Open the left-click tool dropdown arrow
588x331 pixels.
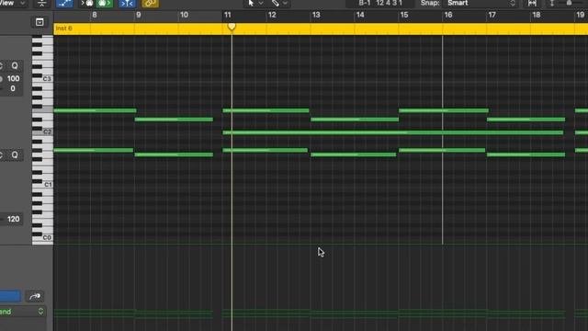261,4
